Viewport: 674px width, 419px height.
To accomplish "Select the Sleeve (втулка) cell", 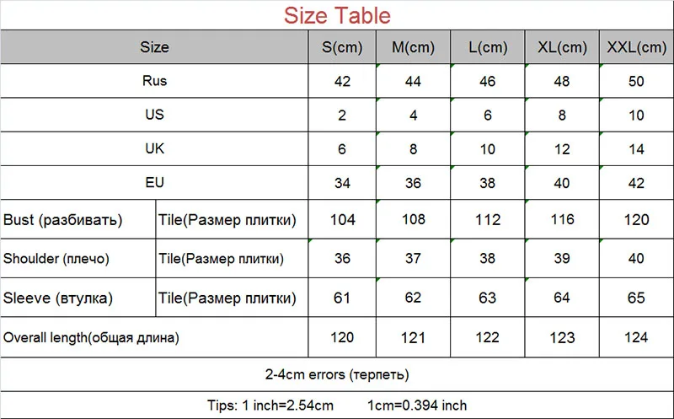I will [x=78, y=298].
